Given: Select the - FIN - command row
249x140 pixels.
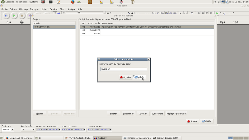Looking at the screenshot, I should [147, 34].
